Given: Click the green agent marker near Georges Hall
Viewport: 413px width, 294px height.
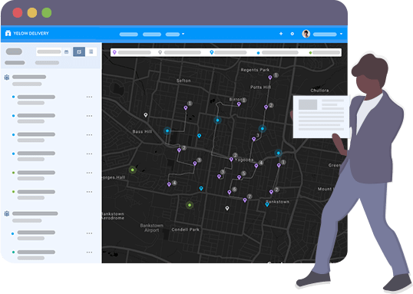Looking at the screenshot, I should (x=133, y=170).
